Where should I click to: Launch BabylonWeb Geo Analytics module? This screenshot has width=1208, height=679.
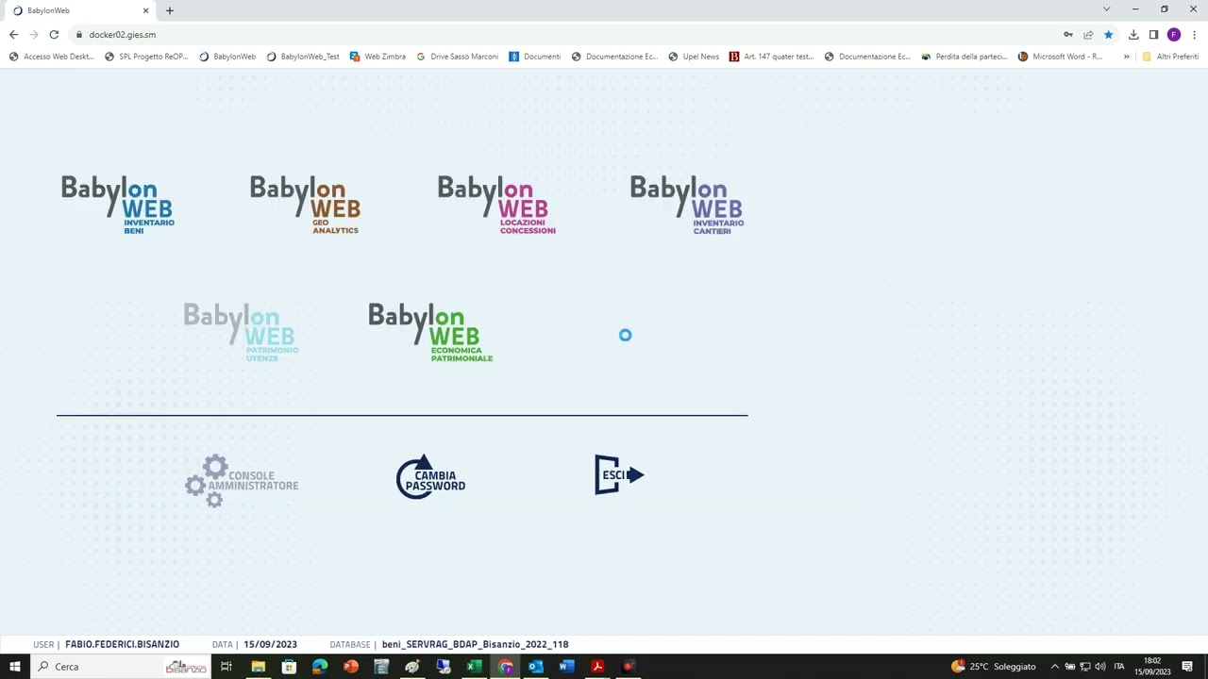305,205
